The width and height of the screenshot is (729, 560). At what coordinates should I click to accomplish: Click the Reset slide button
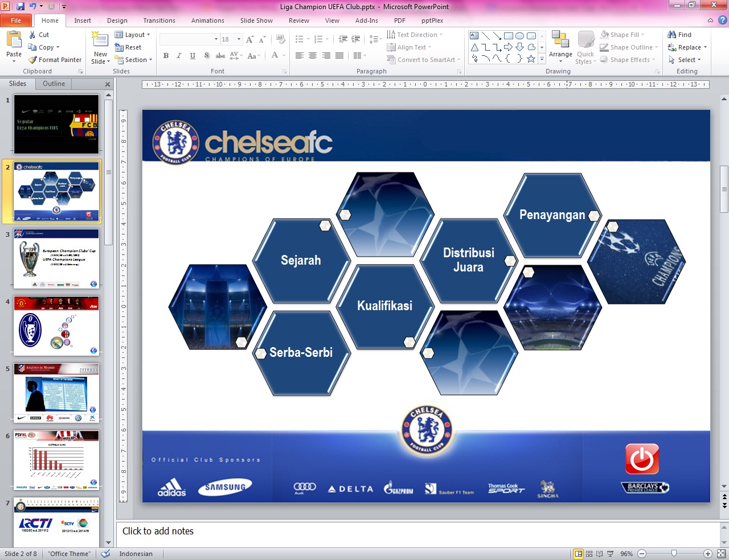(128, 47)
